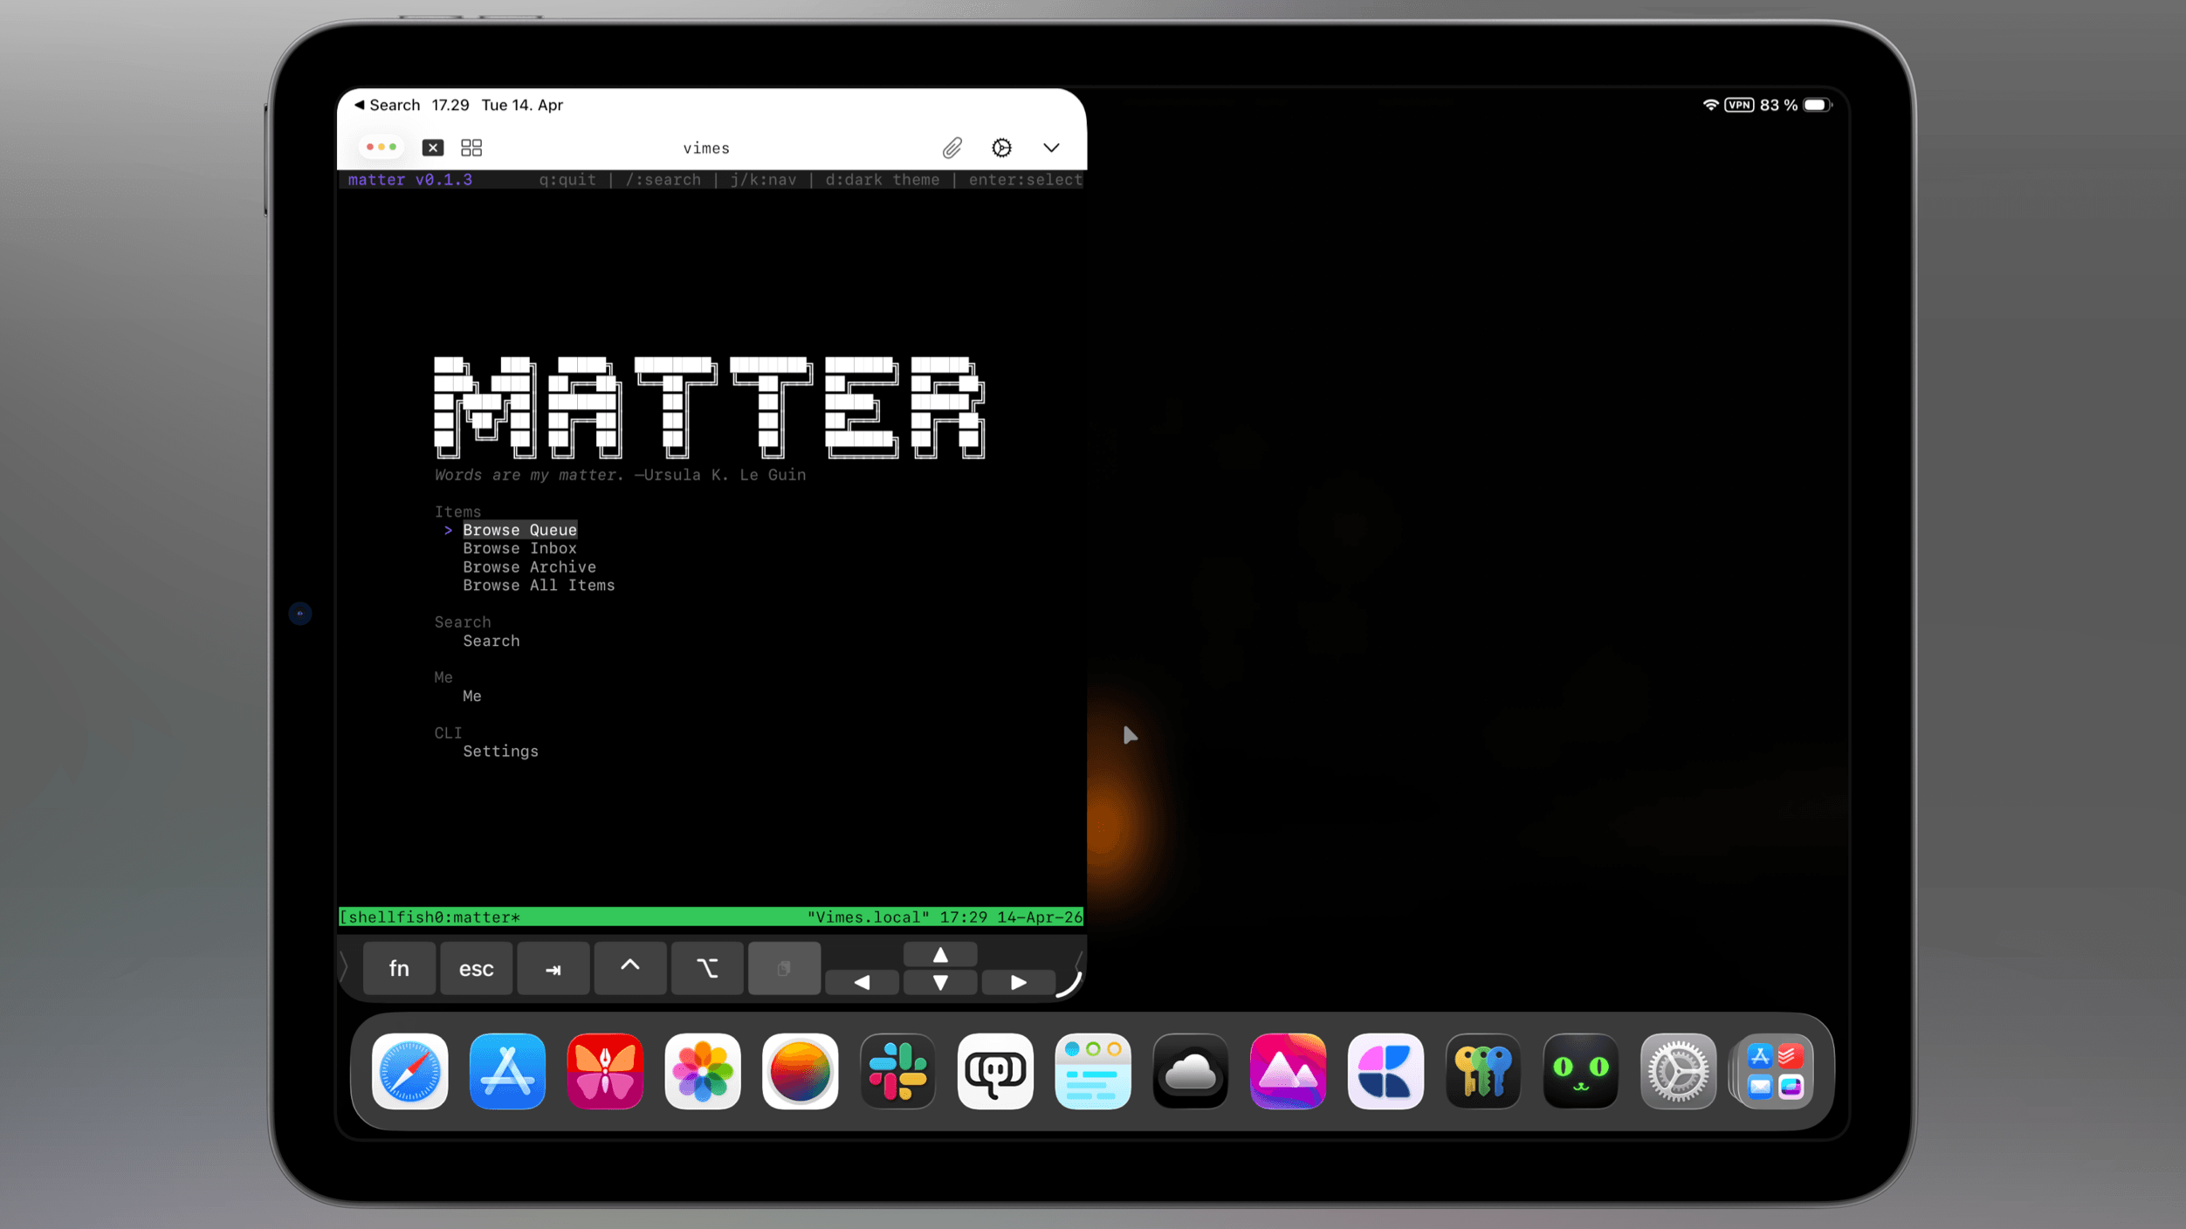
Task: Open the password keys app in the dock
Action: pyautogui.click(x=1482, y=1071)
